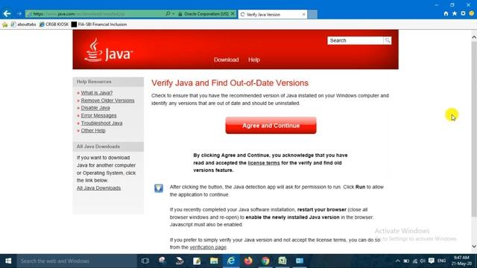Image resolution: width=477 pixels, height=268 pixels.
Task: Click the blue shield permission icon
Action: (x=159, y=188)
